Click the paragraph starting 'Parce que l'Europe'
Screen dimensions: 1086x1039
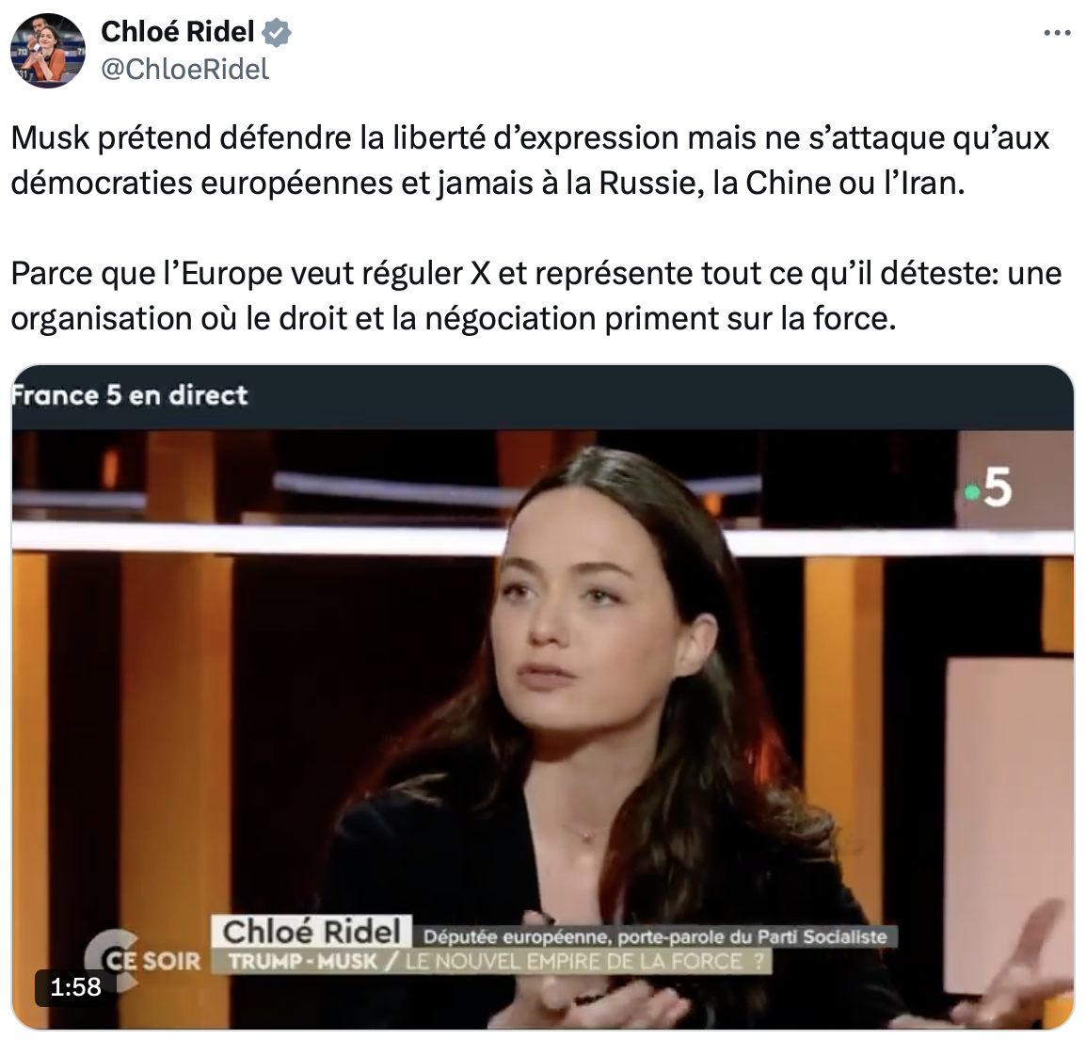536,296
